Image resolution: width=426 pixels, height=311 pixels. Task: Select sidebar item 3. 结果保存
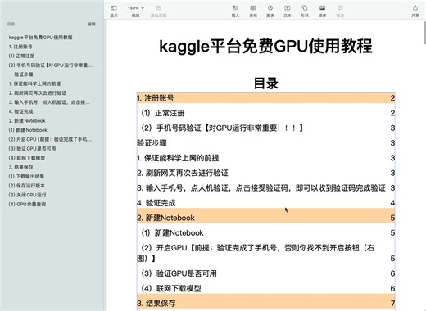[x=20, y=167]
